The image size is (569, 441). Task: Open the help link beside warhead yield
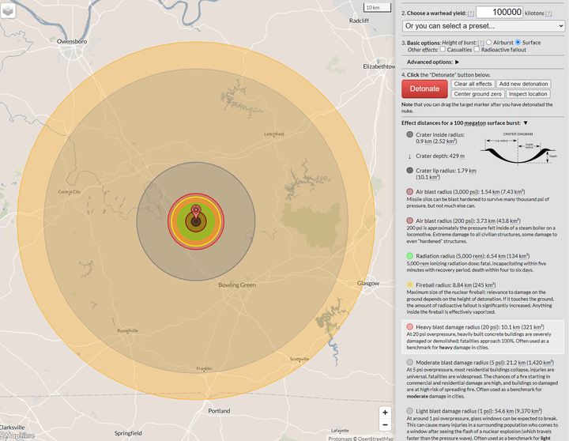(471, 13)
